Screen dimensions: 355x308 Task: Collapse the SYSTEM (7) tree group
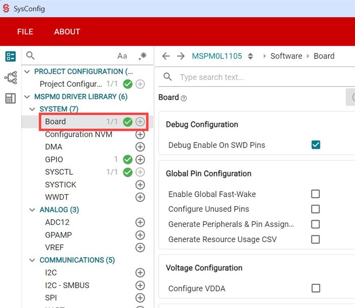[32, 109]
